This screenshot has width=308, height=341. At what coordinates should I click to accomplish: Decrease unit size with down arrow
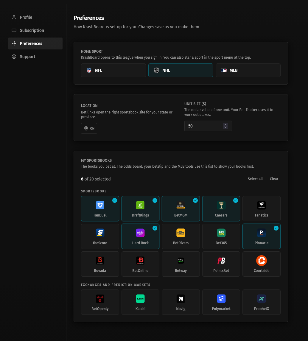tap(225, 127)
